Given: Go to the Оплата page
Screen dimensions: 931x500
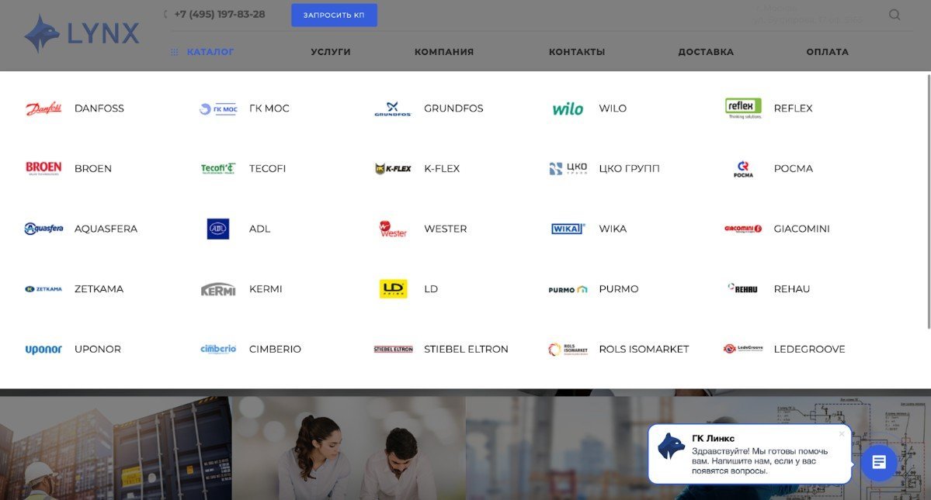Looking at the screenshot, I should click(828, 52).
